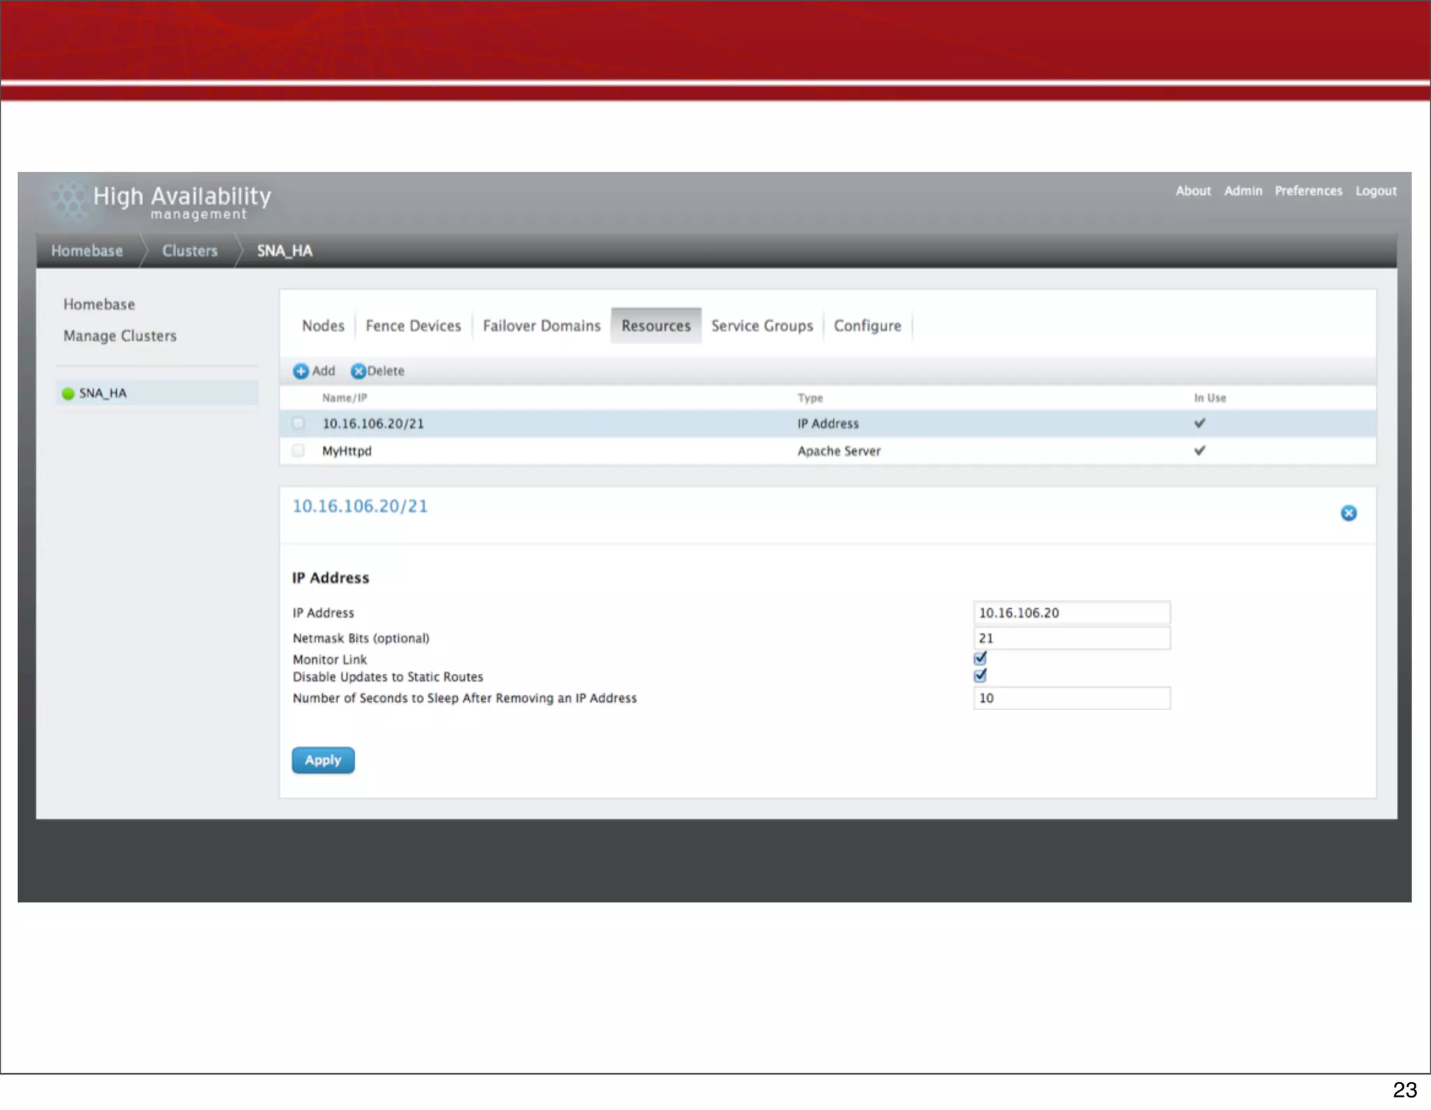Go to the Failover Domains tab
This screenshot has height=1110, width=1431.
click(x=542, y=326)
